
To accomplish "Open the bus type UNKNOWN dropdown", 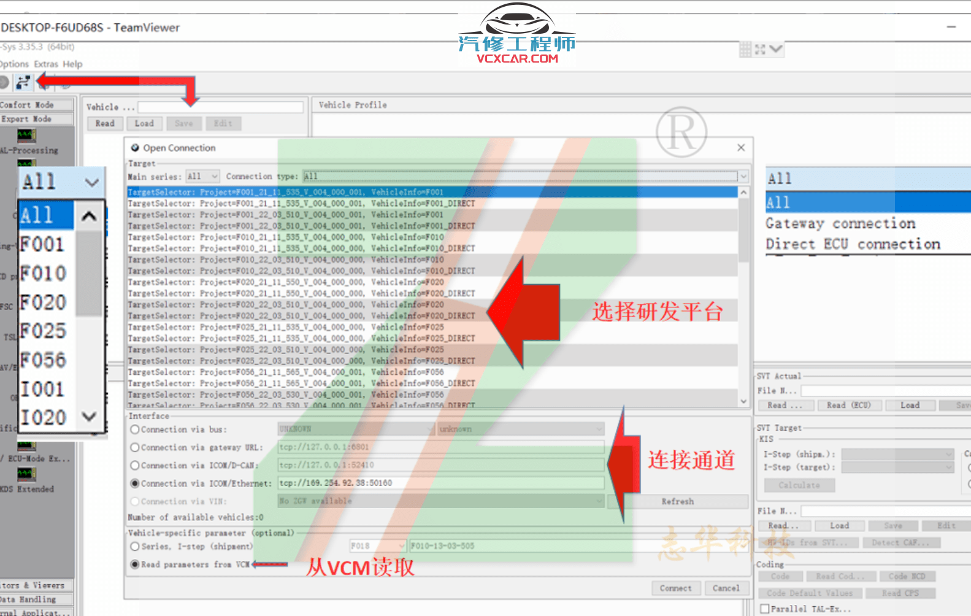I will pos(356,429).
